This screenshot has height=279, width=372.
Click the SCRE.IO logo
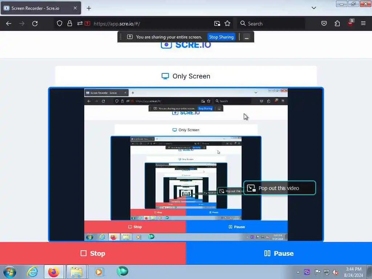tap(186, 45)
